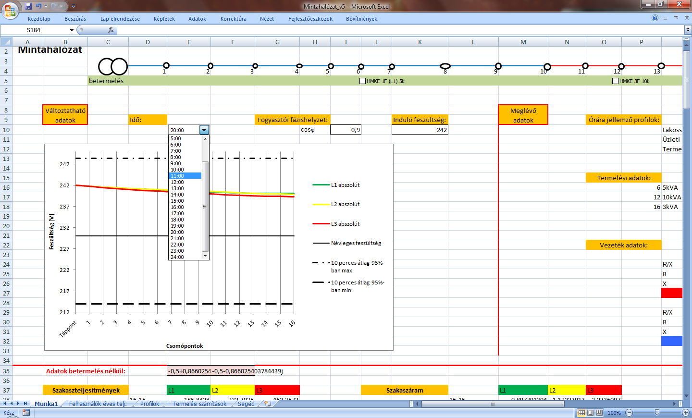Open the Fejlesztőeszközök ribbon tab
The width and height of the screenshot is (692, 418).
tap(310, 19)
